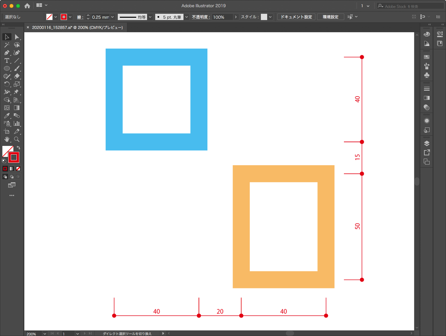This screenshot has height=336, width=446.
Task: Select the Direct Selection tool
Action: (17, 37)
